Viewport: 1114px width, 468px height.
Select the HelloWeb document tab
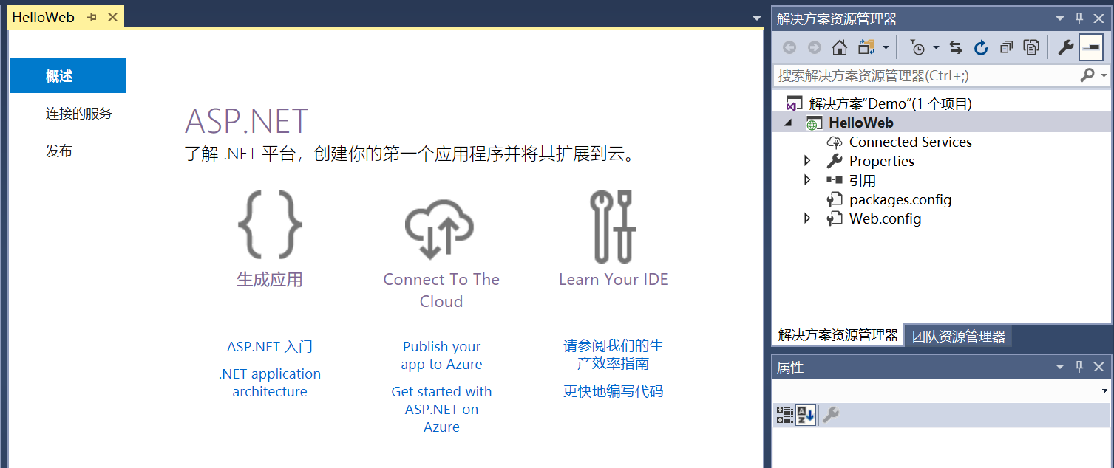coord(44,17)
